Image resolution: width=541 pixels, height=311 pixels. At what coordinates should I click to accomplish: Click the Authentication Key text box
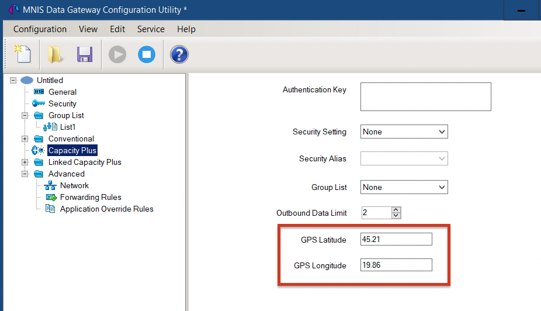[426, 96]
